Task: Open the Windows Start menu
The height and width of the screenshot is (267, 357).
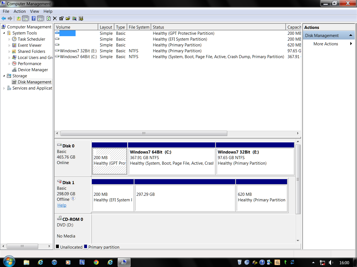Action: coord(9,262)
